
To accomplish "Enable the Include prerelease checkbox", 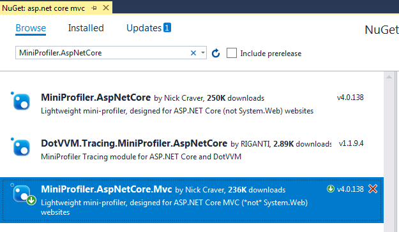I will pyautogui.click(x=232, y=53).
